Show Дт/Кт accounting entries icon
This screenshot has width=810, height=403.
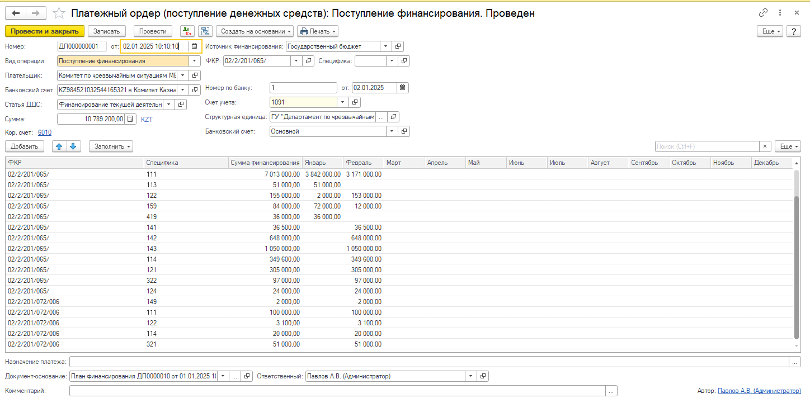pos(187,31)
